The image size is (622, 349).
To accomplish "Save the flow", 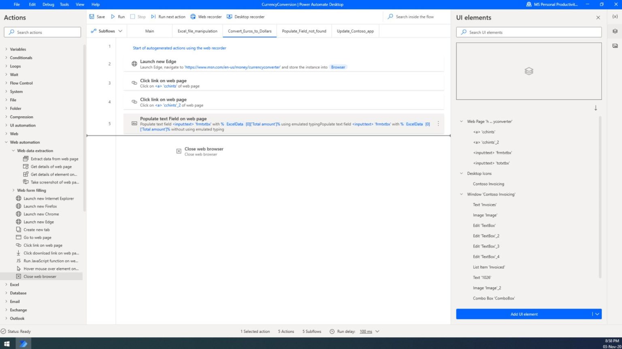I will tap(98, 17).
